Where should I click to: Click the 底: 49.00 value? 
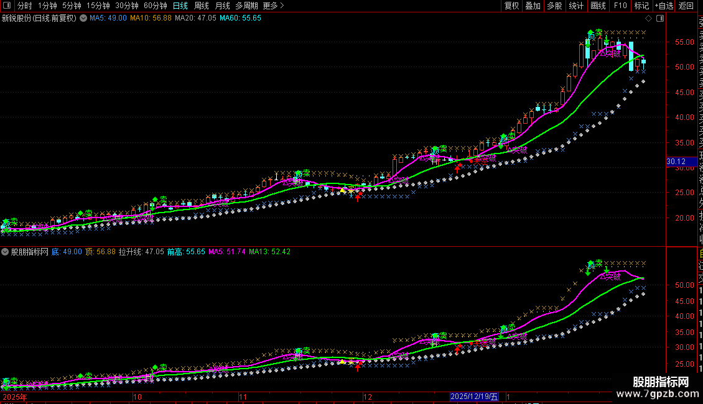67,252
